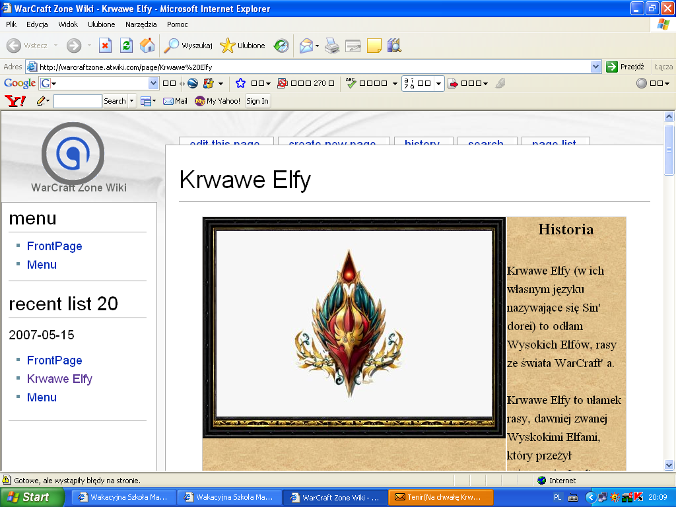This screenshot has height=507, width=676.
Task: Click the yellow note Discuss icon
Action: coord(374,46)
